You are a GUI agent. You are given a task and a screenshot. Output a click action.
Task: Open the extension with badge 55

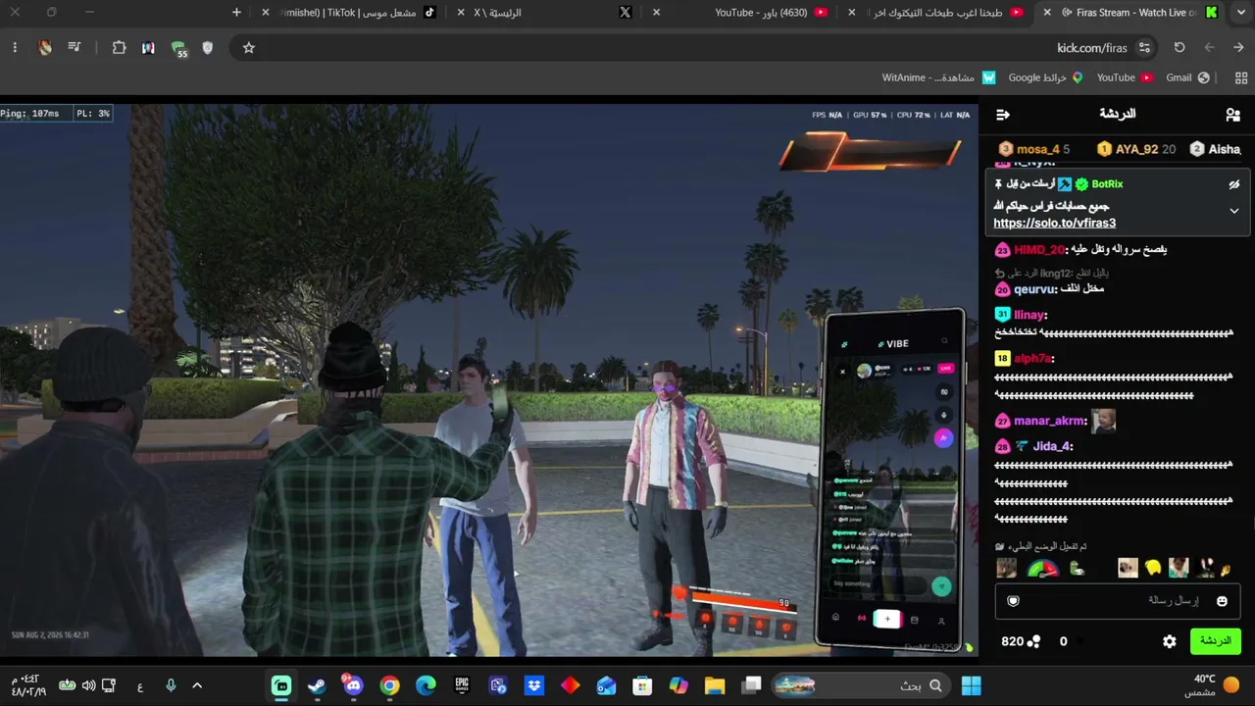(178, 48)
